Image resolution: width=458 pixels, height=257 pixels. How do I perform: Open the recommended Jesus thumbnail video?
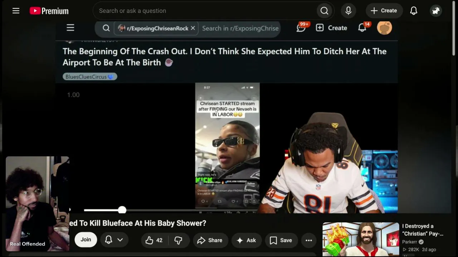point(361,239)
